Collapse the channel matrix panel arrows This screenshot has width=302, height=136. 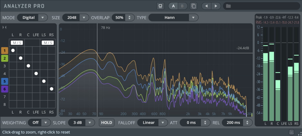coord(5,28)
